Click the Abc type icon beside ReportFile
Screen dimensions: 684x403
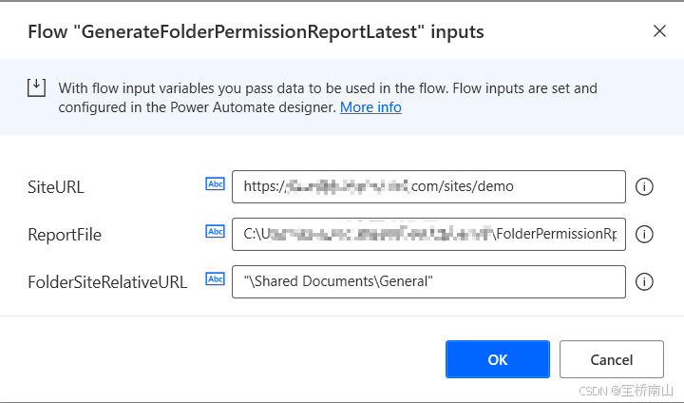[215, 231]
